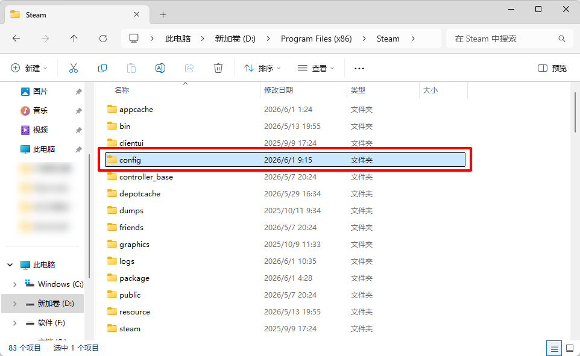Screen dimensions: 580x356
Task: Select the package folder
Action: coord(285,278)
